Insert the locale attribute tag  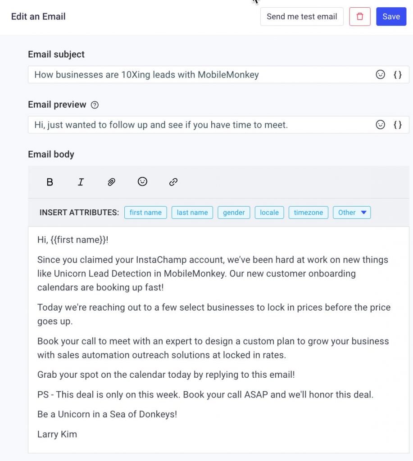[x=269, y=212]
